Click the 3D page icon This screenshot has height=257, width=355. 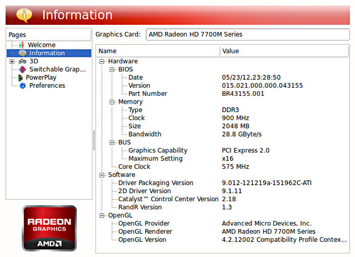23,61
